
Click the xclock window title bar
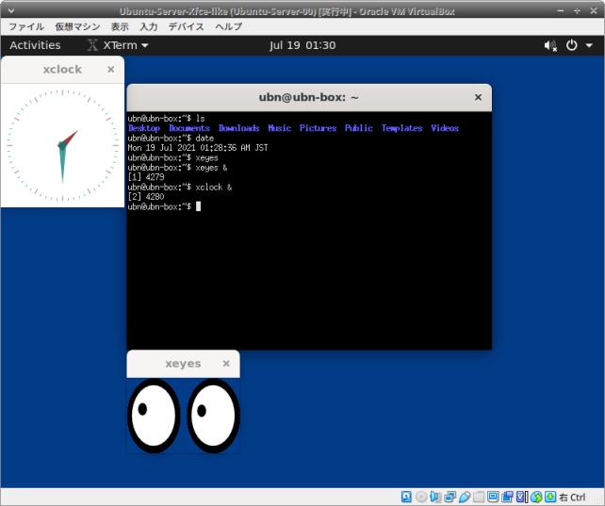coord(62,70)
